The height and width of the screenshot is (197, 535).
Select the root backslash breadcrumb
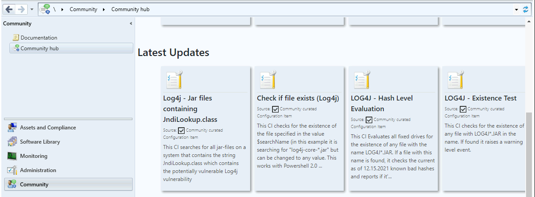54,9
